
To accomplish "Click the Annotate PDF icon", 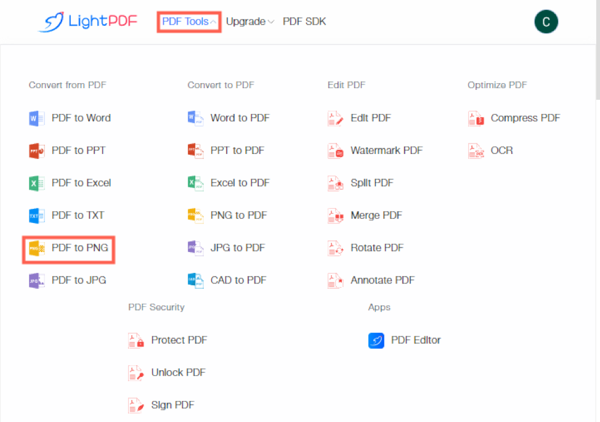I will click(336, 281).
